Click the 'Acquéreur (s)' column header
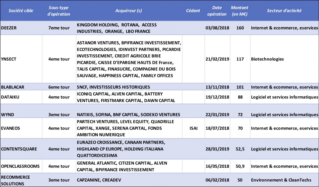Viewport: 319px width, 187px height. click(x=129, y=11)
